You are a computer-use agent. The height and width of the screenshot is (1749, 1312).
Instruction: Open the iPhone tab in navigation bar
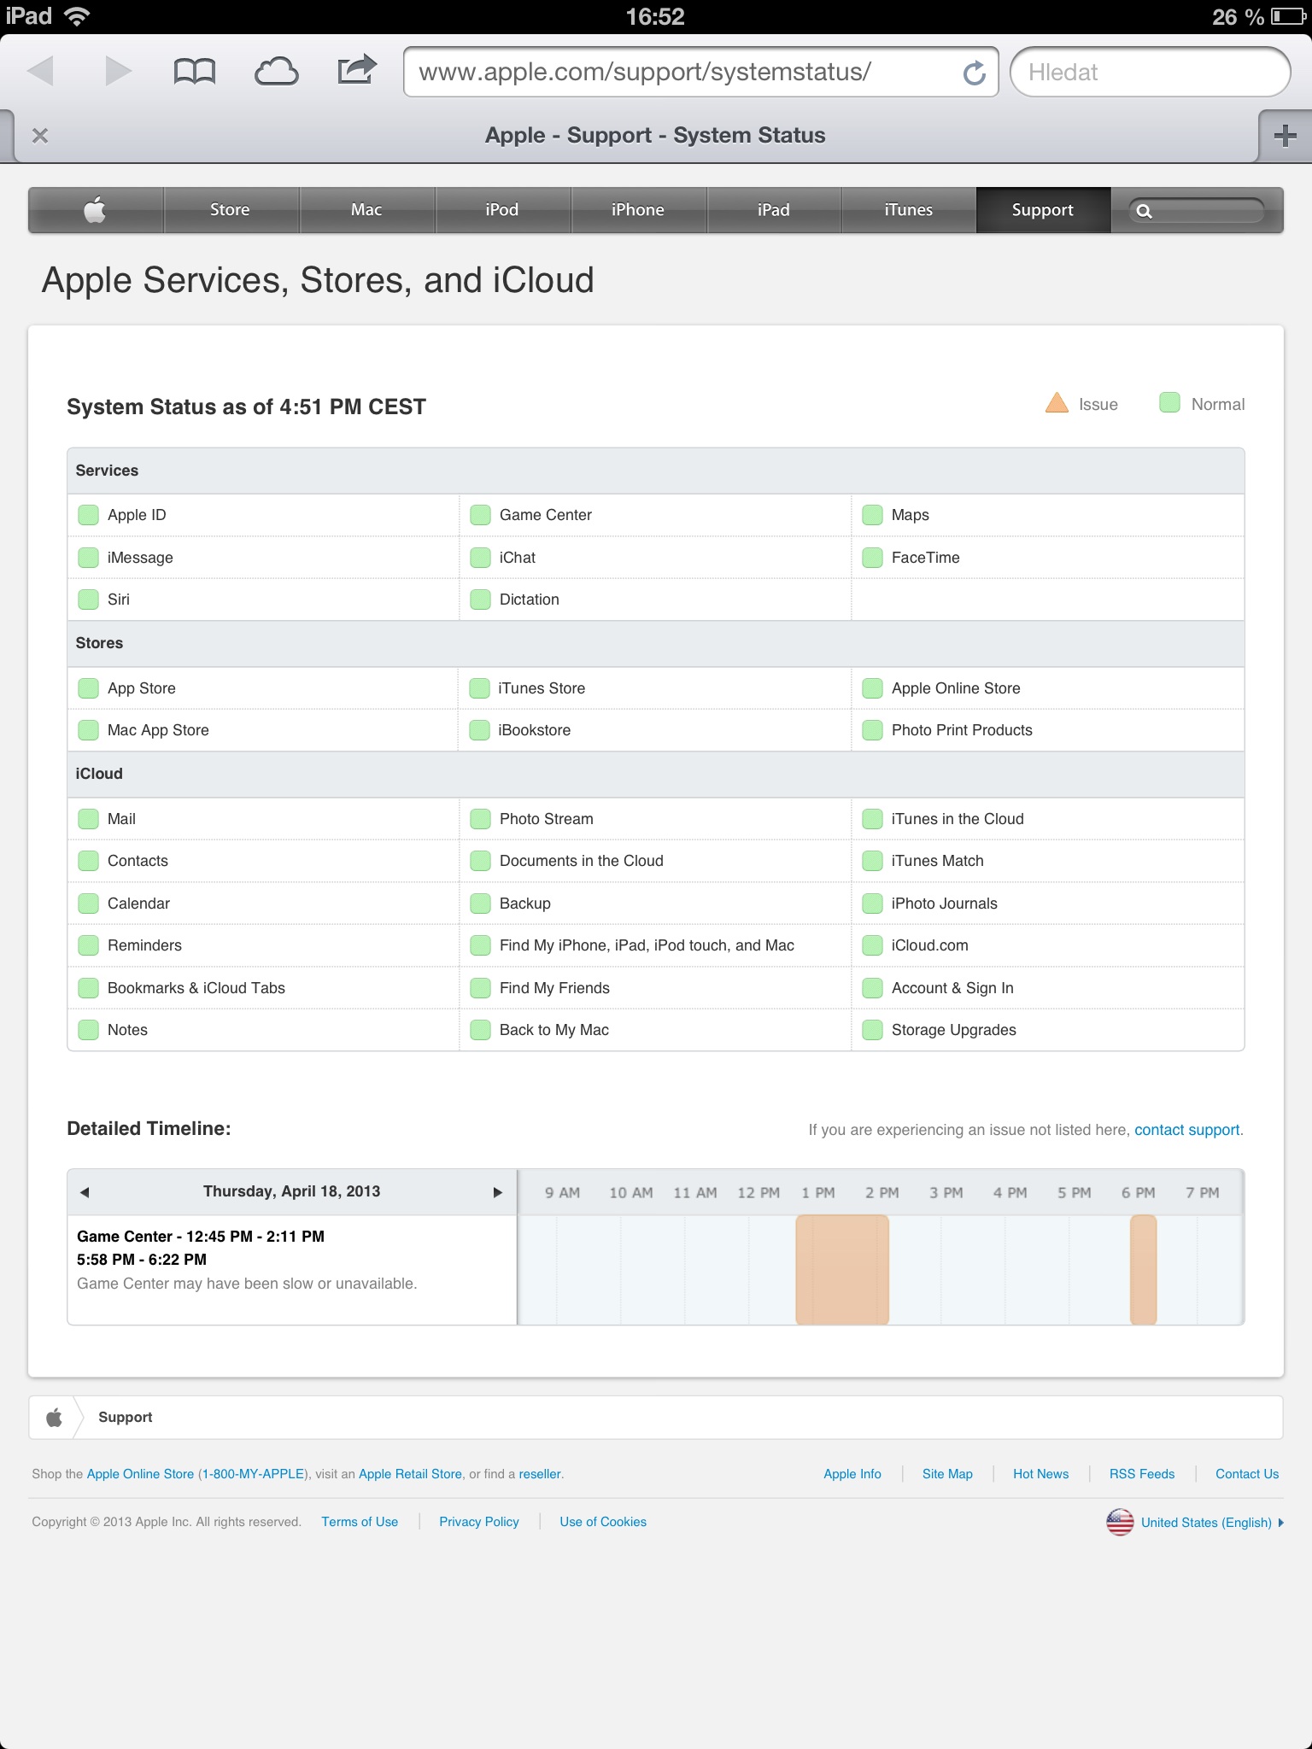(x=637, y=210)
